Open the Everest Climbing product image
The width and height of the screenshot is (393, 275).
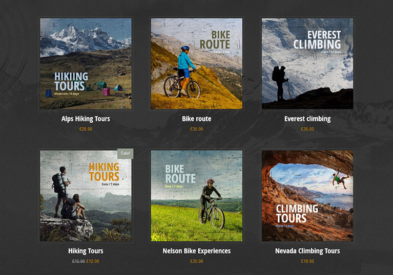coord(307,63)
